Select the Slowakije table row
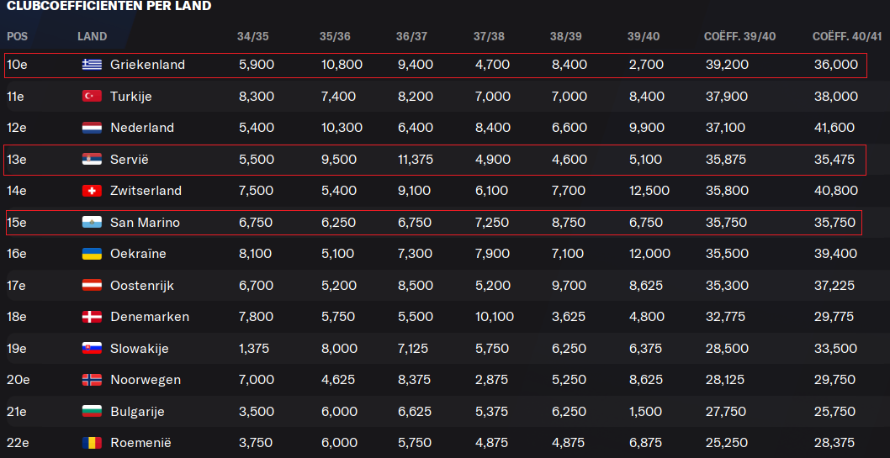The image size is (890, 458). tap(436, 348)
